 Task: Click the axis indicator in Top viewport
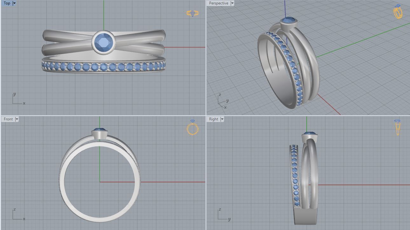pyautogui.click(x=18, y=99)
